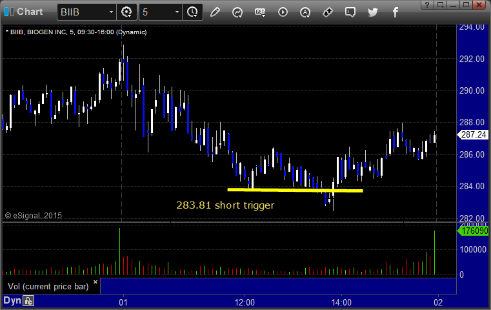491x310 pixels.
Task: Share the chart to Facebook
Action: coord(395,12)
